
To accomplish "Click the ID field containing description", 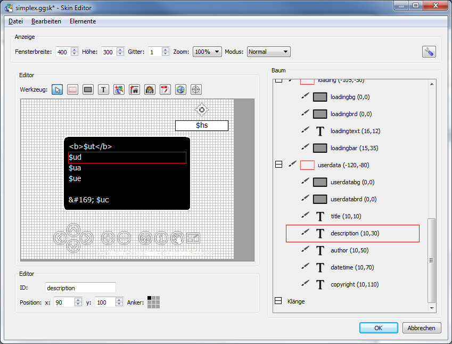I will (x=80, y=288).
